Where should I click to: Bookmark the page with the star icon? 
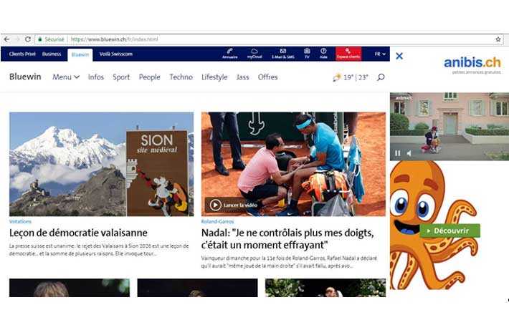click(498, 39)
